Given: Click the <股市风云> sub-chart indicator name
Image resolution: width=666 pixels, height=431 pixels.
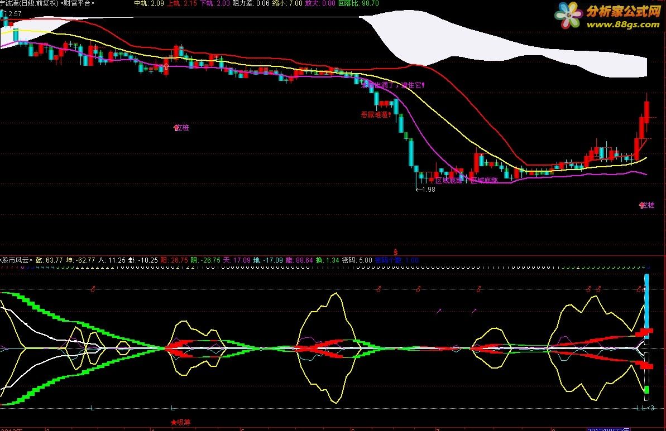Looking at the screenshot, I should 16,260.
